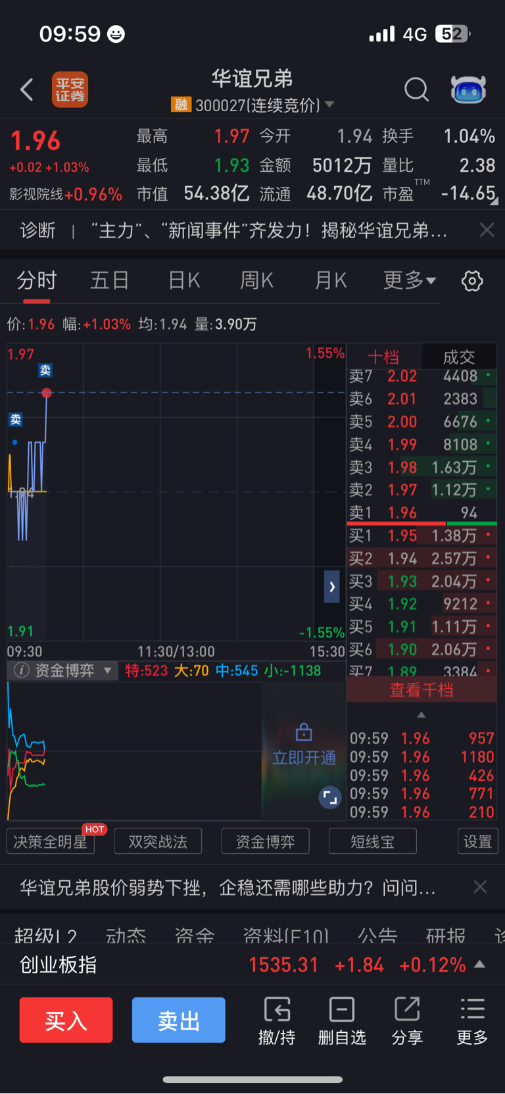Close the 诊断 news banner

pos(487,230)
